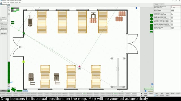Image resolution: width=181 pixels, height=101 pixels.
Task: Click the double right chevron near right panel
Action: point(152,84)
